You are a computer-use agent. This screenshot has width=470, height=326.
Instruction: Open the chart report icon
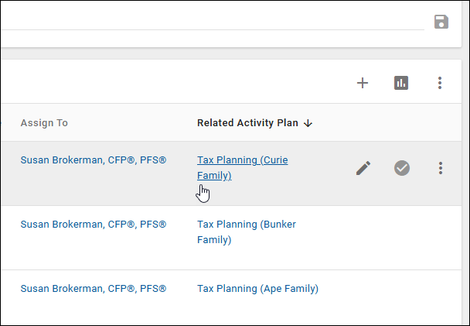point(401,83)
